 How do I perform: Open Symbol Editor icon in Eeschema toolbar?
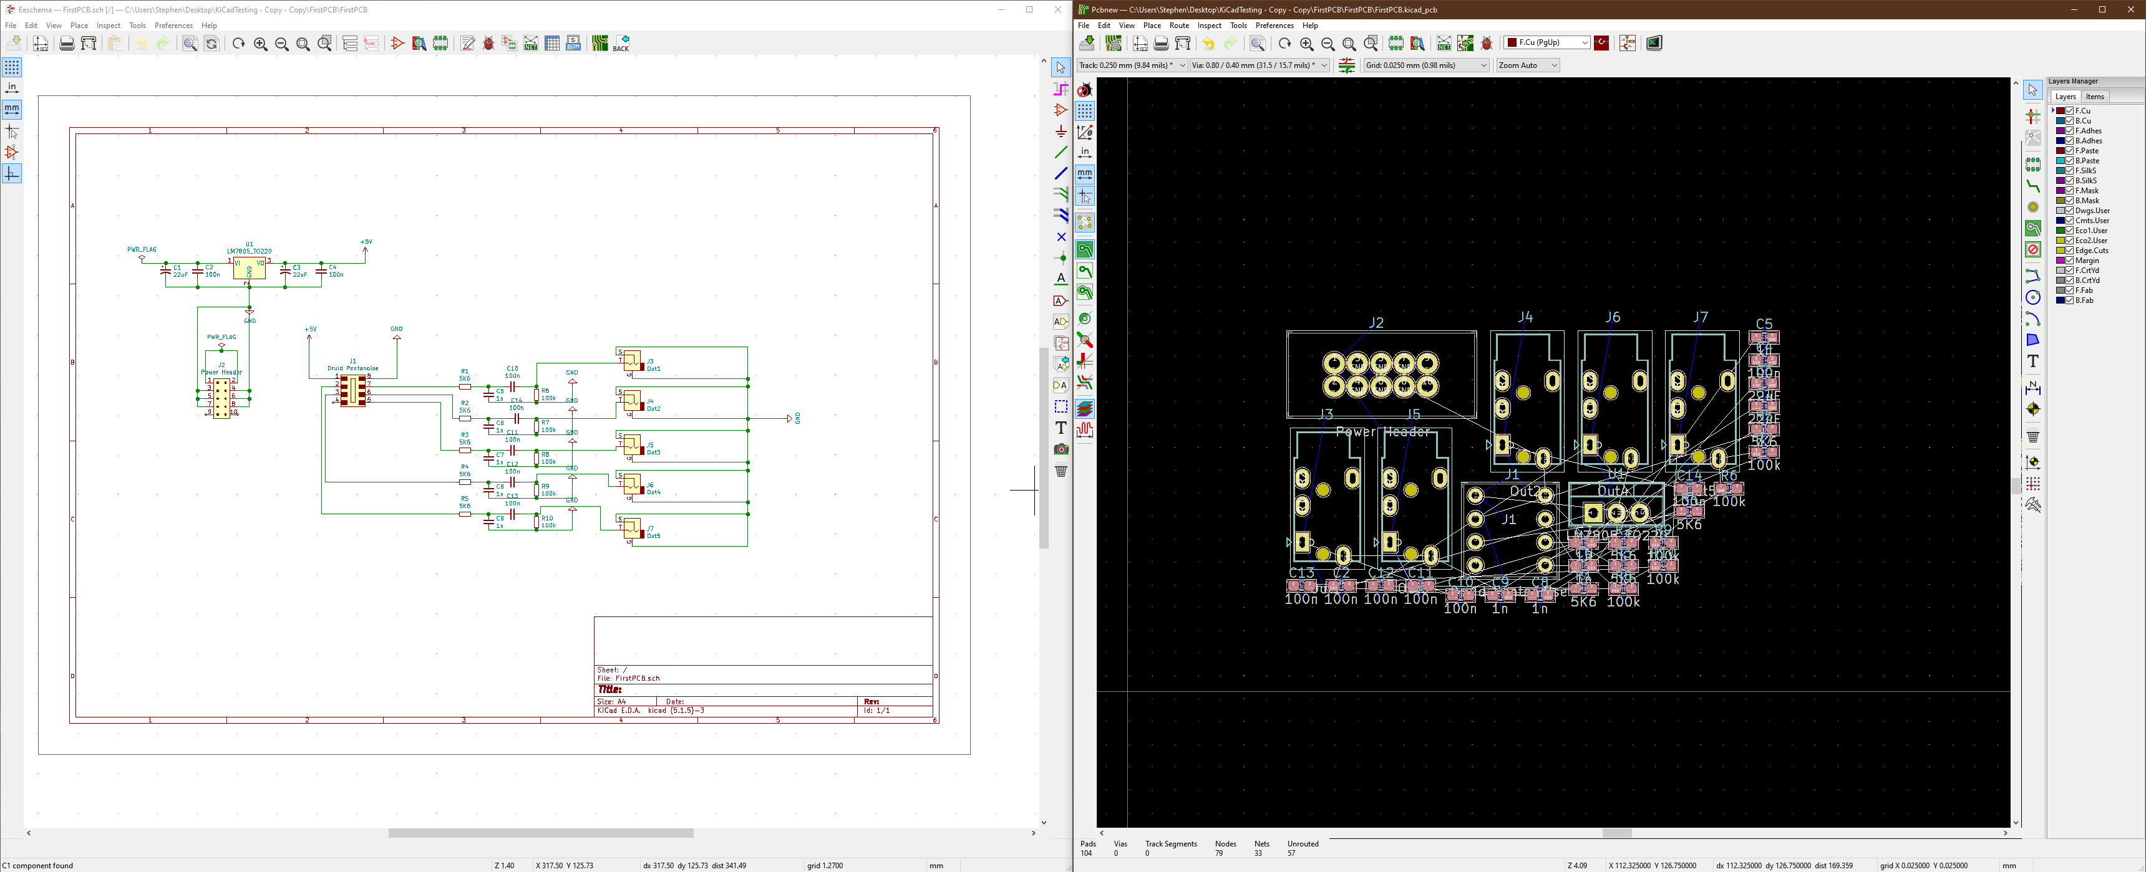pyautogui.click(x=397, y=43)
